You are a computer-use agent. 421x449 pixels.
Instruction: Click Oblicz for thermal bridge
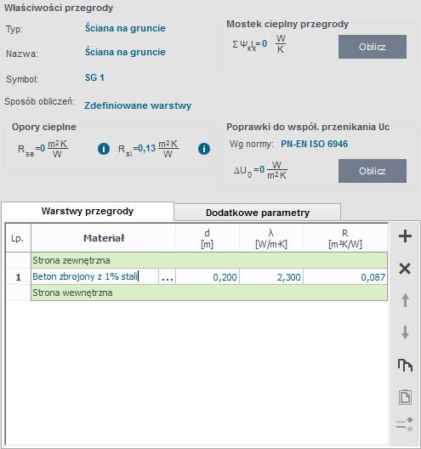click(x=373, y=47)
